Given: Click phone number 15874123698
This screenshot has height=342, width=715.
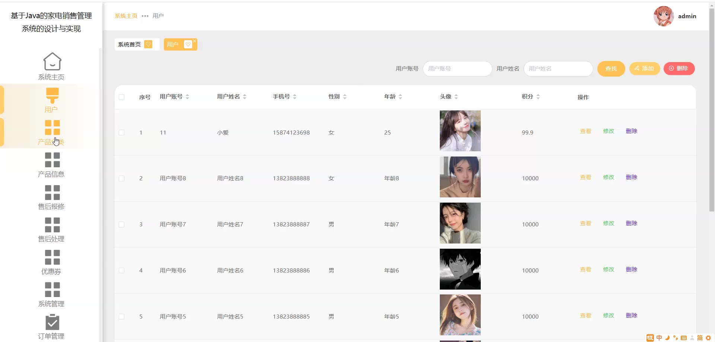Looking at the screenshot, I should pyautogui.click(x=291, y=133).
